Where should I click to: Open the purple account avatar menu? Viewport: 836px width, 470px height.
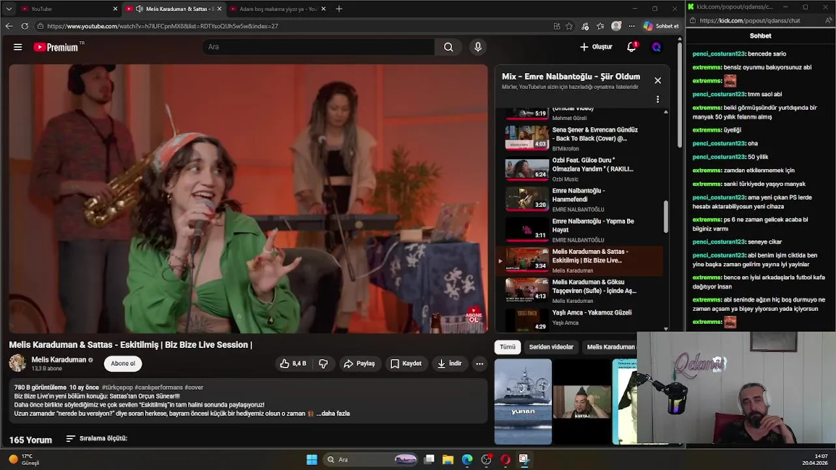click(656, 47)
